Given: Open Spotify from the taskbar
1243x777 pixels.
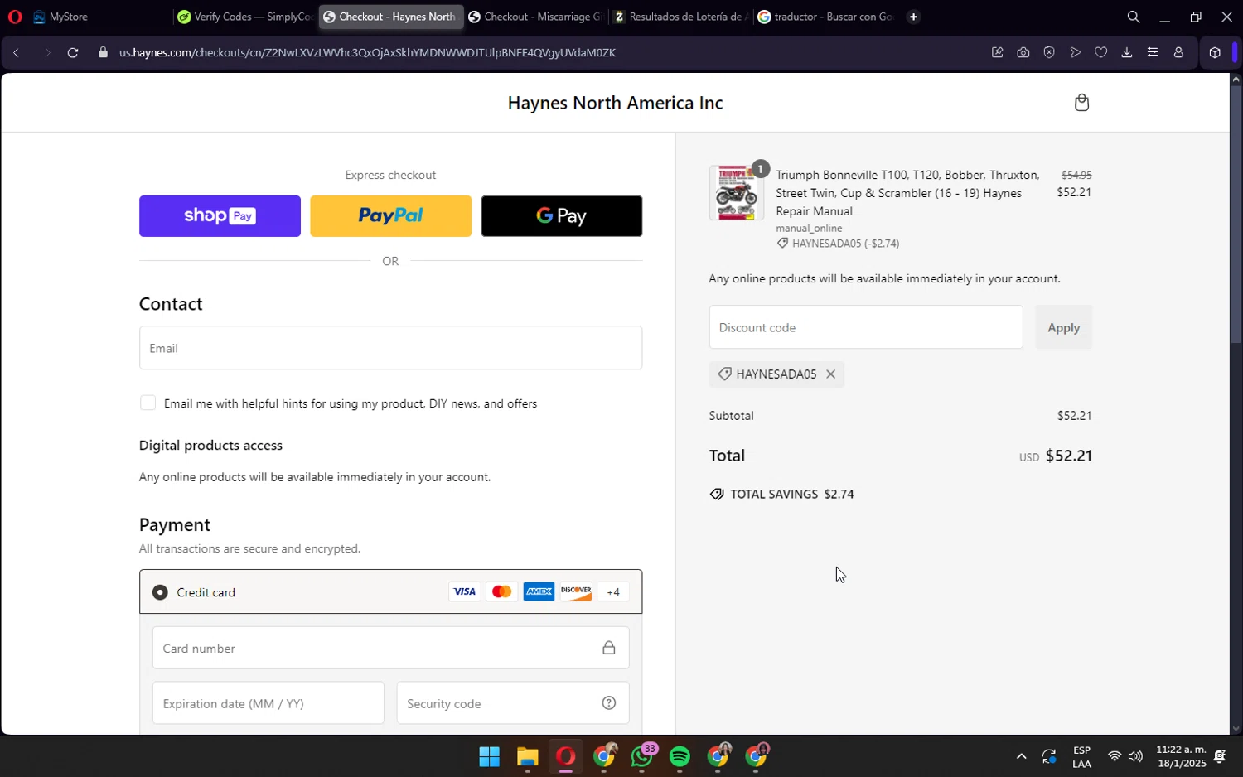Looking at the screenshot, I should tap(680, 756).
